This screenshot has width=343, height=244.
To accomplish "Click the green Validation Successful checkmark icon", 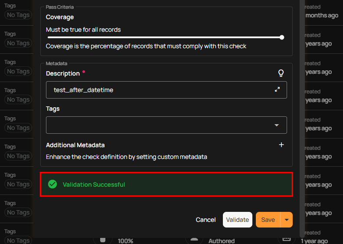I will click(52, 184).
